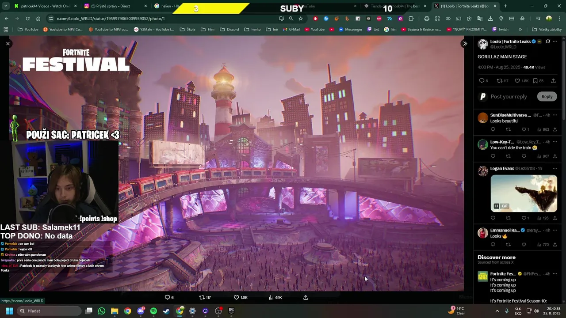Open the reply icon with 6 below the photo
The height and width of the screenshot is (318, 566).
[x=169, y=297]
